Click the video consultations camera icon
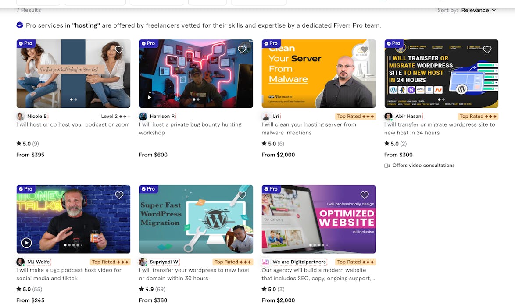Image resolution: width=515 pixels, height=304 pixels. (387, 166)
